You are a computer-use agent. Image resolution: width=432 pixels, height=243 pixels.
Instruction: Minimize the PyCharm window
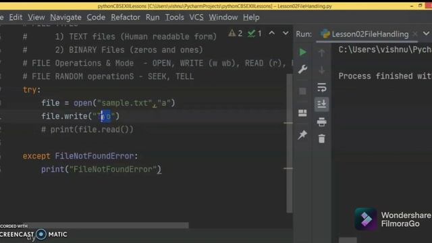coord(412,6)
